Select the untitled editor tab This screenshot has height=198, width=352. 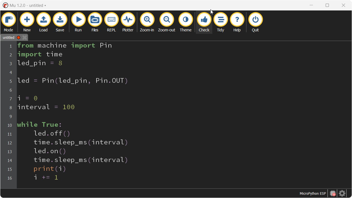click(x=9, y=37)
